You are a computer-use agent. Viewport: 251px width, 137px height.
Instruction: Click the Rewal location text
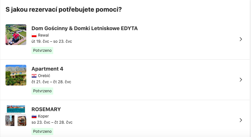click(43, 35)
